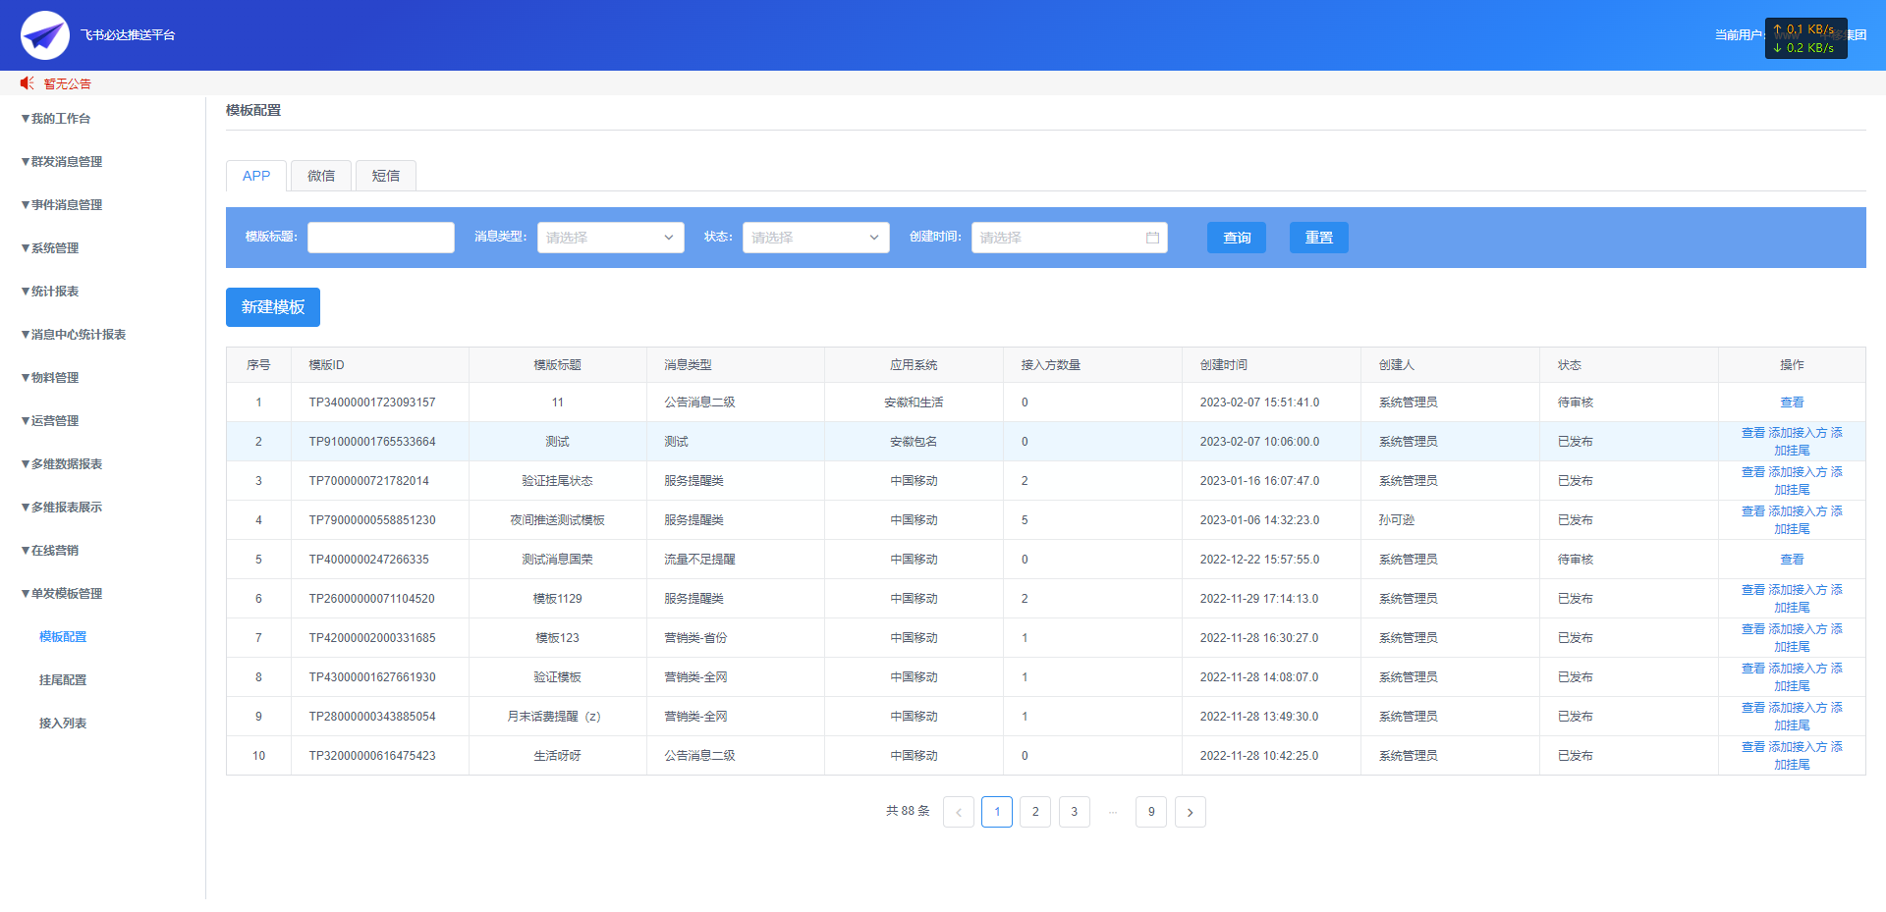Switch to the 短信 tab
Viewport: 1886px width, 912px height.
[386, 176]
